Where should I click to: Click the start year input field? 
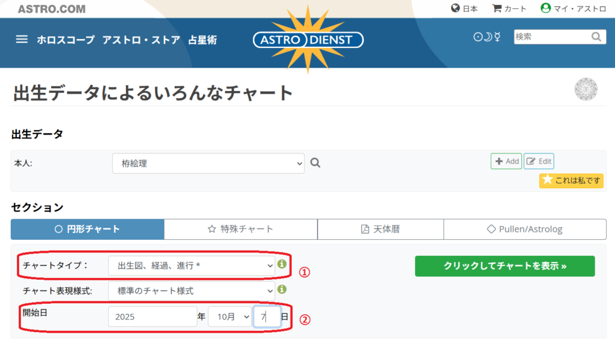point(153,316)
